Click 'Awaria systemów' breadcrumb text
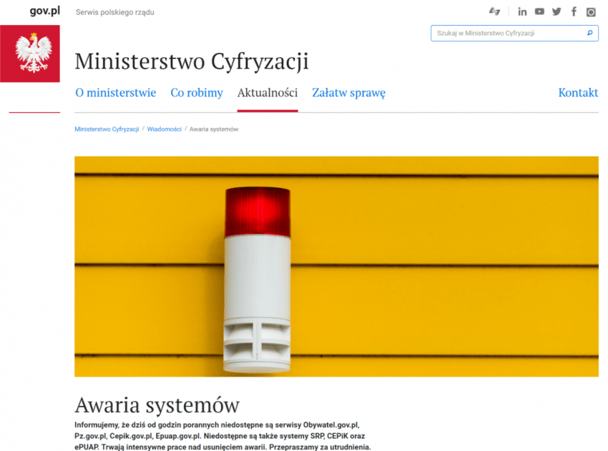The height and width of the screenshot is (451, 608). [214, 129]
